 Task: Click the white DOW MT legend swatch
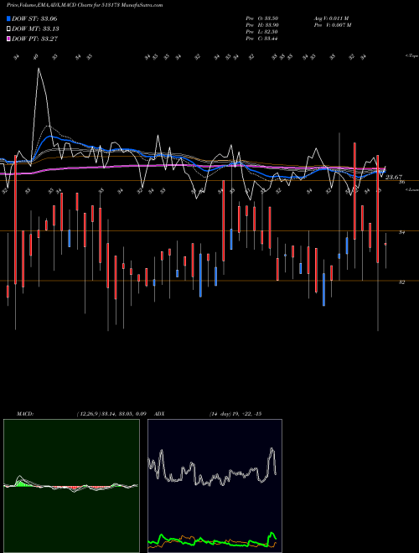point(9,29)
